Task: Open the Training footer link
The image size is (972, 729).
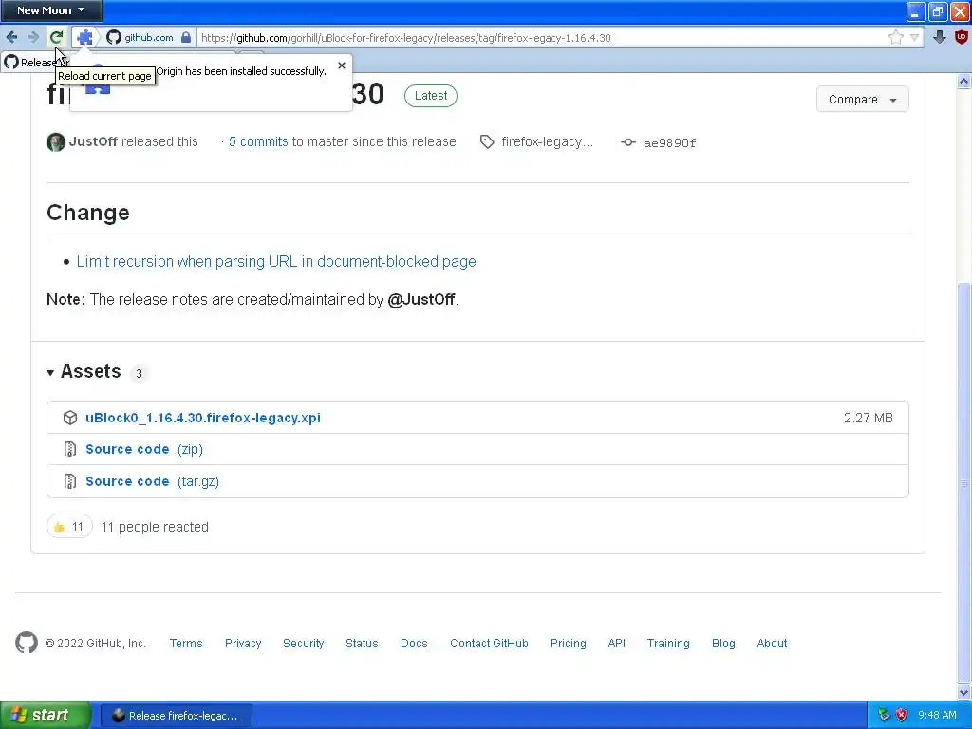Action: point(668,644)
